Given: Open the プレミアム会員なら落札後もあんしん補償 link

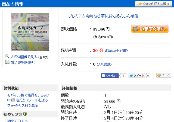Looking at the screenshot, I should tap(103, 16).
